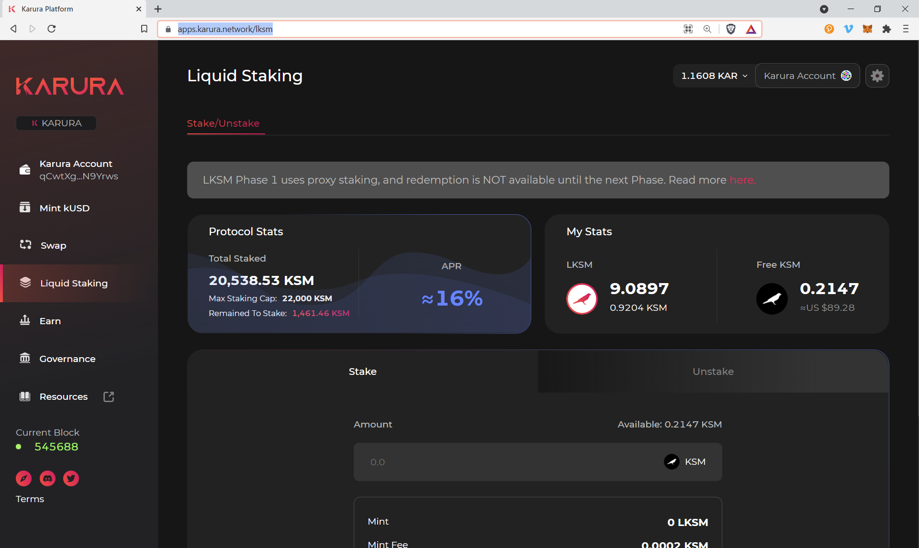Click the LKSM token icon in My Stats

[582, 299]
